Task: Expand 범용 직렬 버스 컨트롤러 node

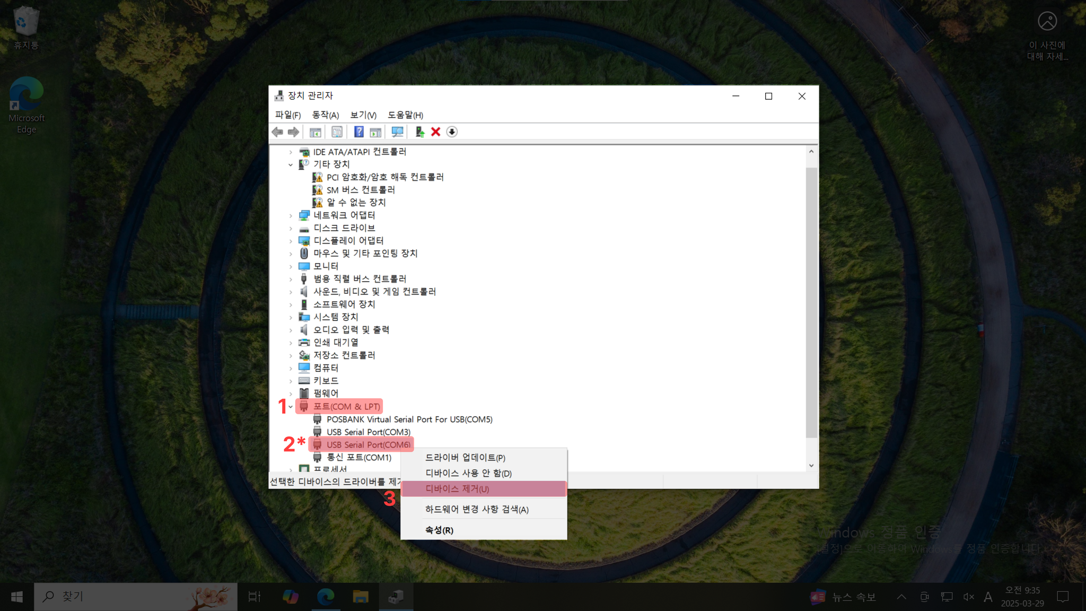Action: click(x=291, y=279)
